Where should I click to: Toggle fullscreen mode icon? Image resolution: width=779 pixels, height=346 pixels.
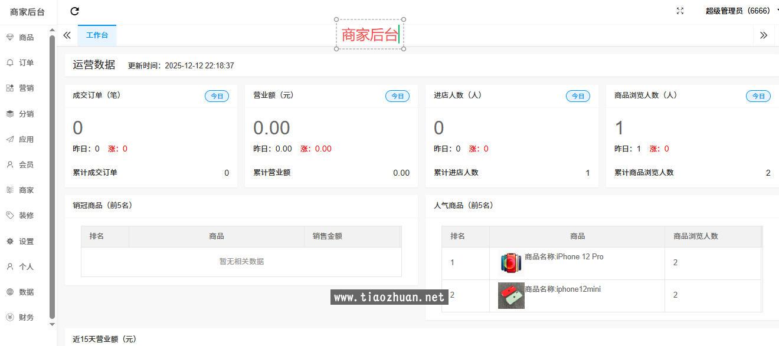click(x=680, y=11)
